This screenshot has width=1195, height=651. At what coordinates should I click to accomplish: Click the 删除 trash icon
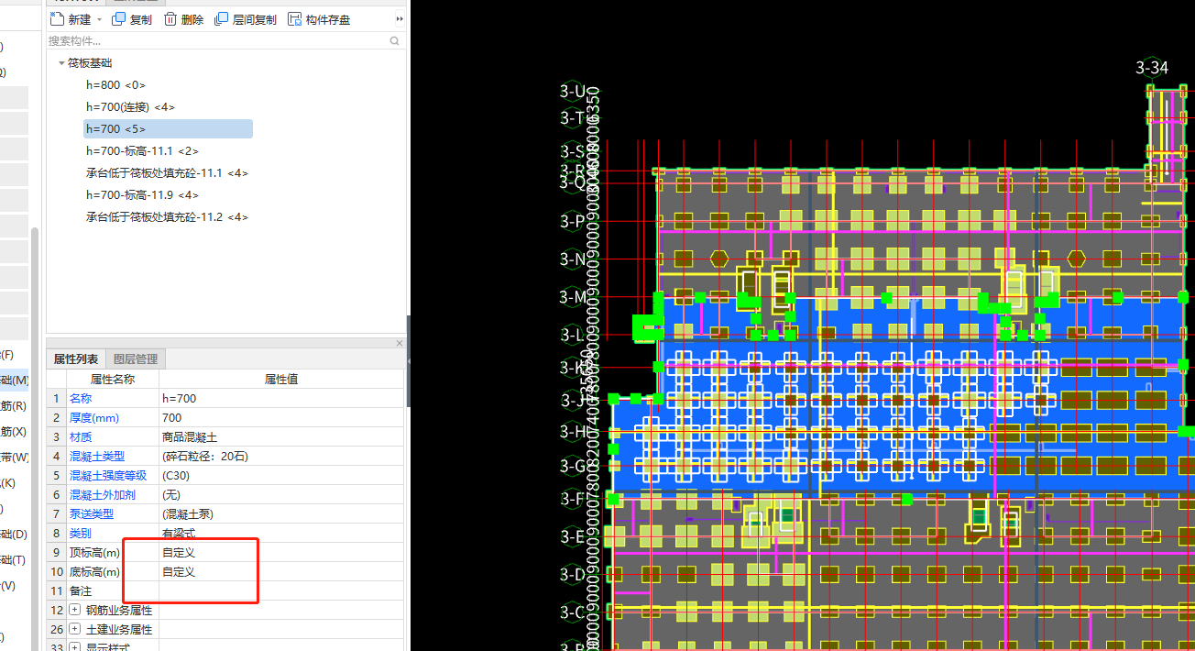coord(170,19)
